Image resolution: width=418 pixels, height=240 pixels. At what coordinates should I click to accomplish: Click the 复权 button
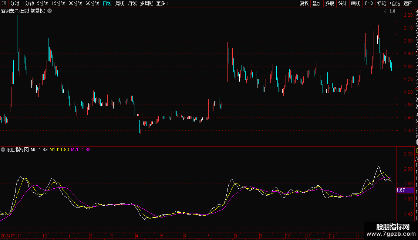(x=304, y=3)
